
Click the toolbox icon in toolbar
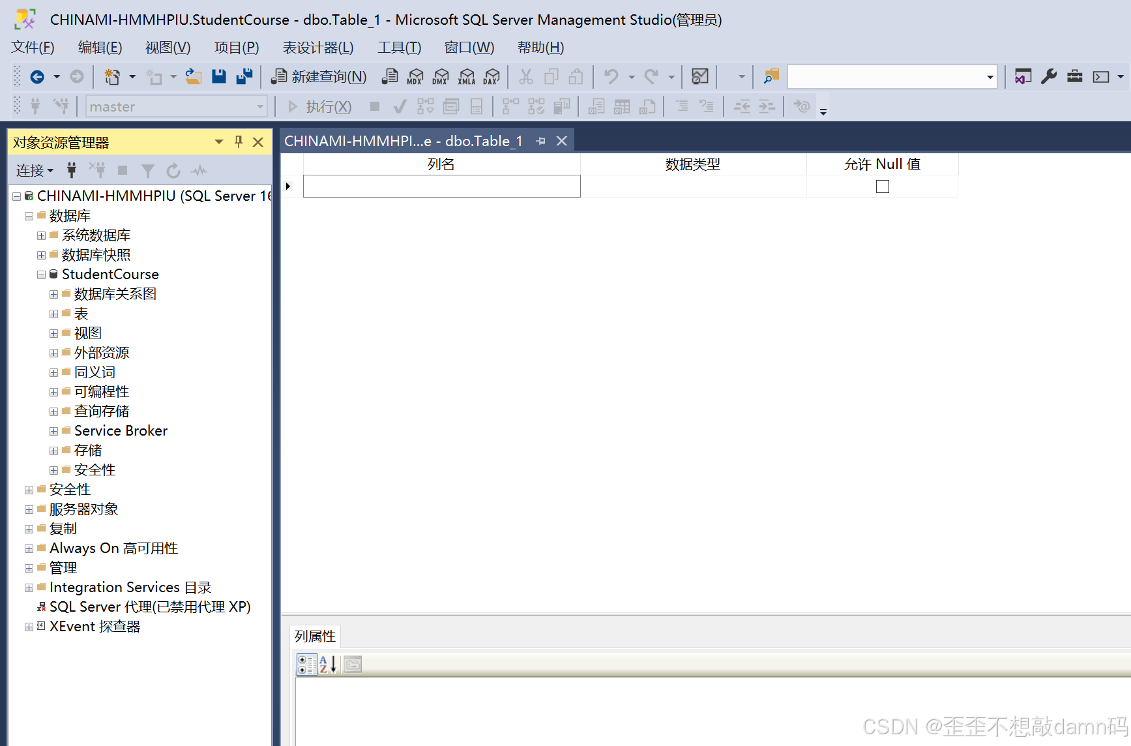click(x=1075, y=77)
